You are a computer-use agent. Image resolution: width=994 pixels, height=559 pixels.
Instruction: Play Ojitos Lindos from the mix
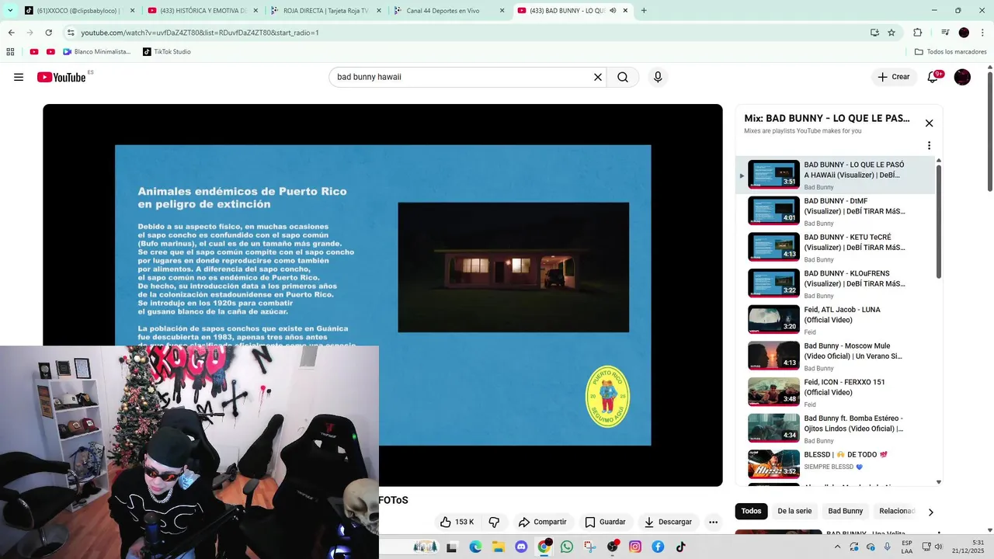click(x=836, y=428)
